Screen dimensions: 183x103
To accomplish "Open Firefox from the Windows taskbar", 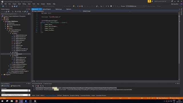I will click(x=17, y=101).
